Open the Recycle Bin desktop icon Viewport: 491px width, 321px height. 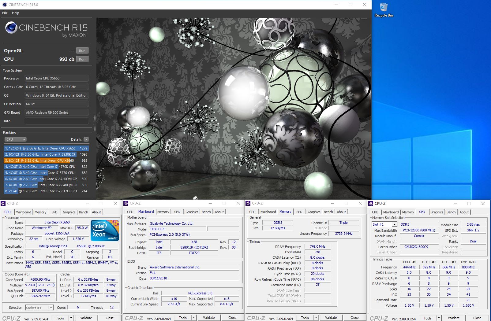pyautogui.click(x=384, y=10)
